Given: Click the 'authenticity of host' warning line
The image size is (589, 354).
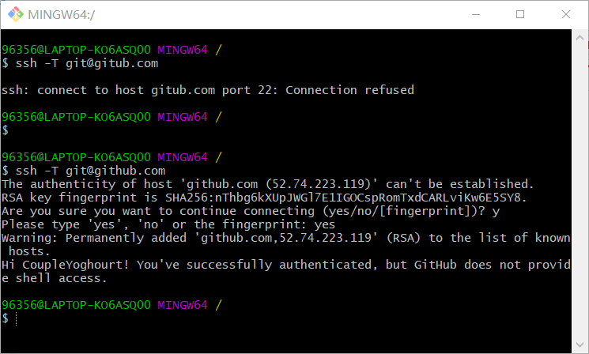Looking at the screenshot, I should click(268, 184).
